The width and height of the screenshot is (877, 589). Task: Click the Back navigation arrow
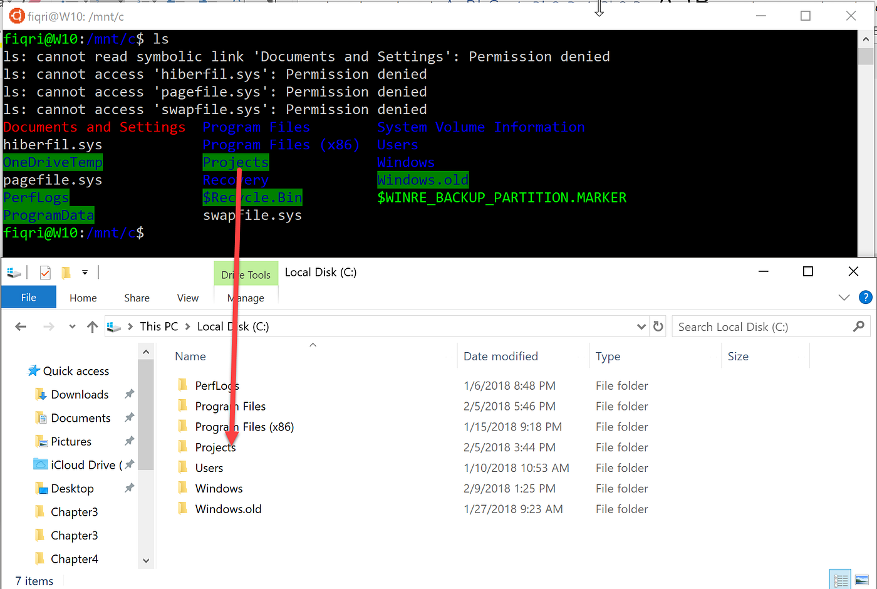point(19,326)
